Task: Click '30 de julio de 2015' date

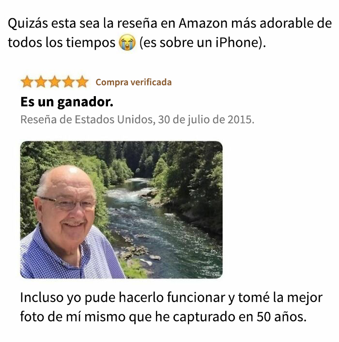Action: point(206,119)
